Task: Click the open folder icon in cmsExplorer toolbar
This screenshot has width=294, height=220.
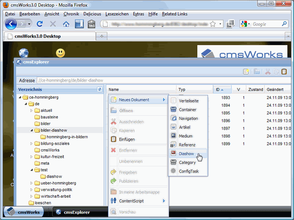Action: (257, 72)
